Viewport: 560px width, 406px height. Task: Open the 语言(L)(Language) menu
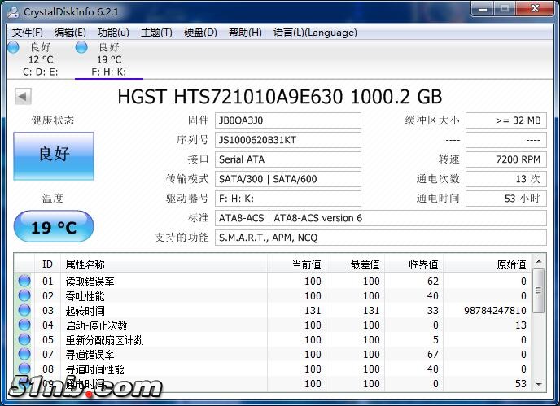315,33
